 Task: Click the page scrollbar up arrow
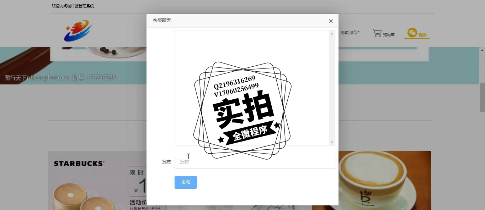tap(482, 50)
